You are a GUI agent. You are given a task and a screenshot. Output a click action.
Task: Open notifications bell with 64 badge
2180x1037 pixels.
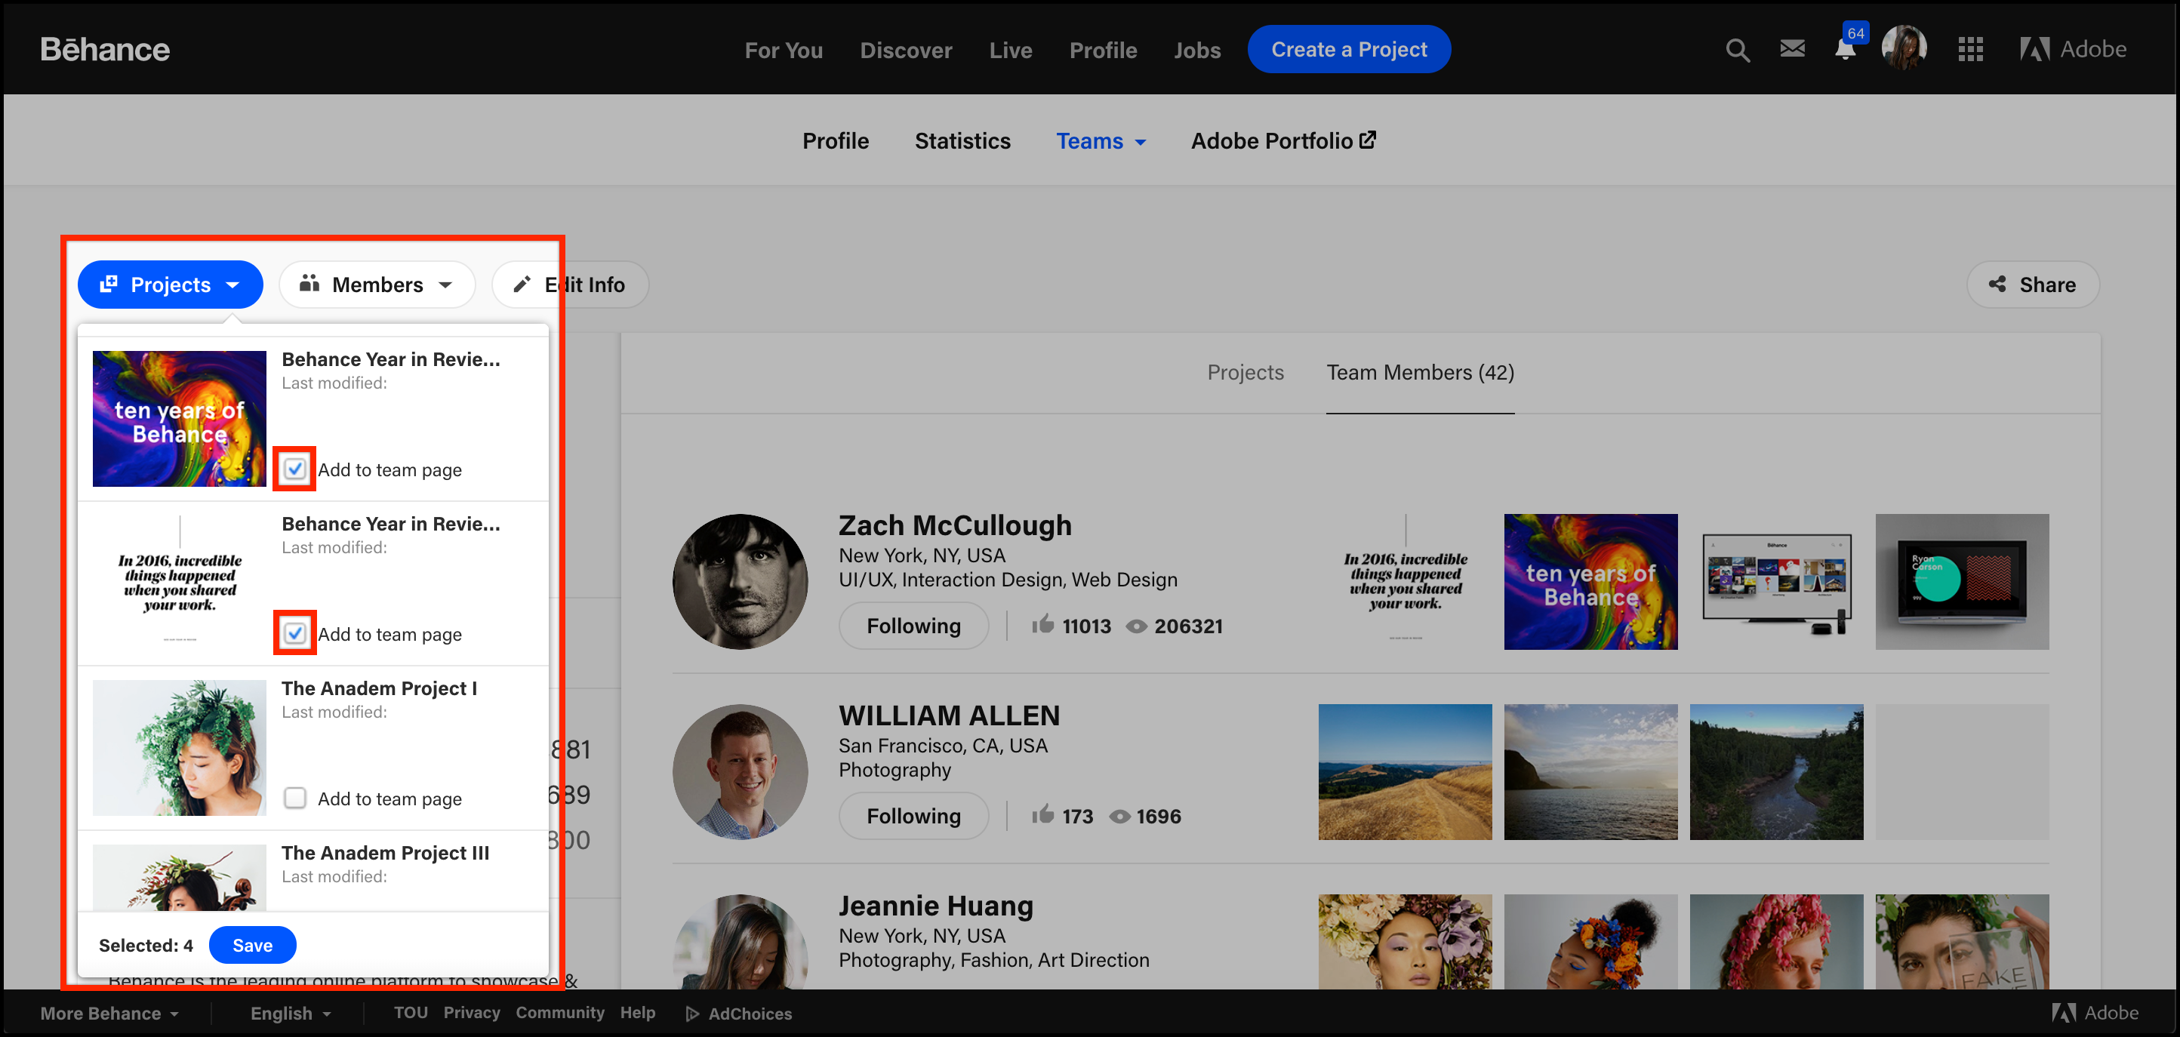point(1845,49)
